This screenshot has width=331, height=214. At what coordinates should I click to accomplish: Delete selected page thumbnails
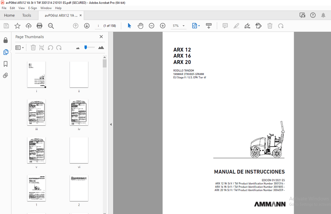click(33, 47)
